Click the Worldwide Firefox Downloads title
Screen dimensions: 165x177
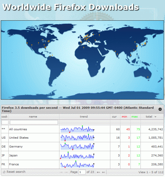71,7
